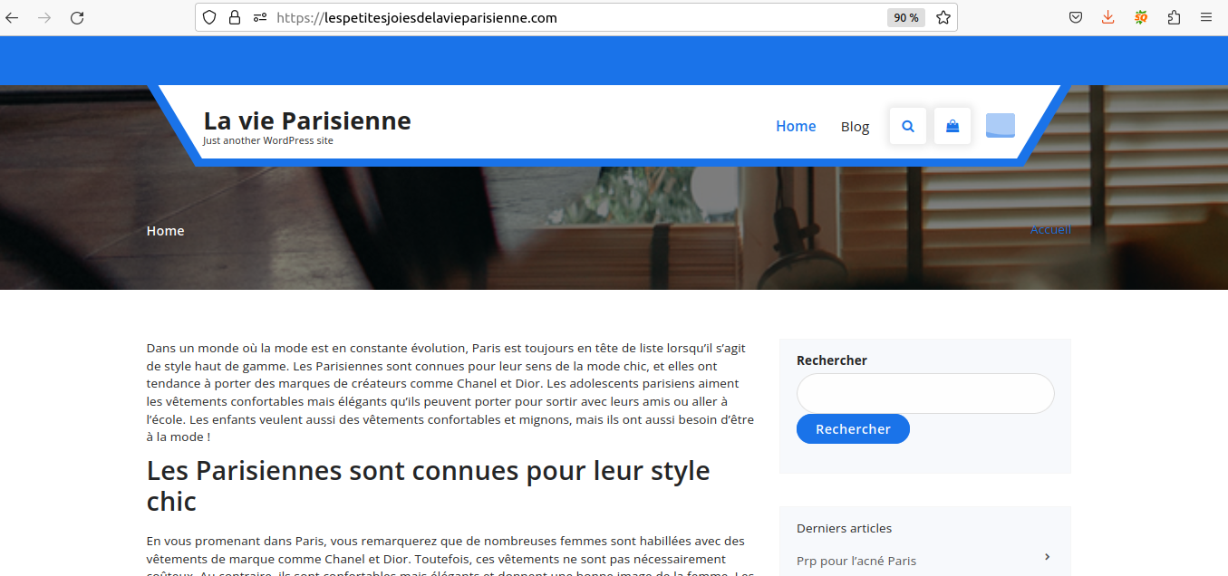Click the shield tracking protection icon
Image resolution: width=1228 pixels, height=576 pixels.
(209, 17)
